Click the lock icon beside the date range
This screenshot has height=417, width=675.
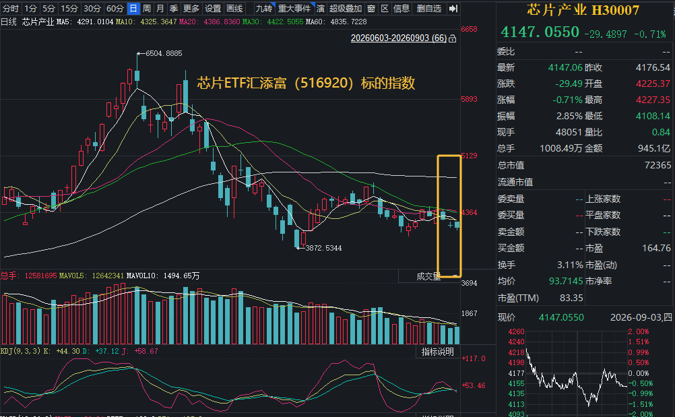(x=453, y=38)
